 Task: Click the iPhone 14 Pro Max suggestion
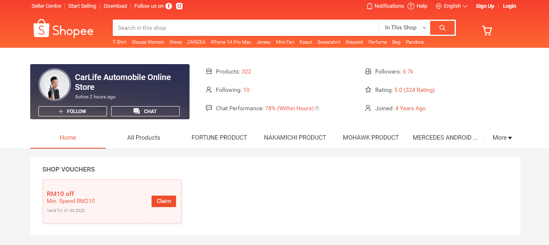point(231,42)
